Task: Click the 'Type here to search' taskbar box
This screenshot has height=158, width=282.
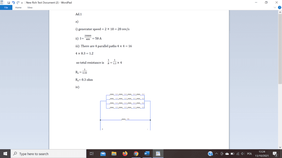Action: (49, 154)
